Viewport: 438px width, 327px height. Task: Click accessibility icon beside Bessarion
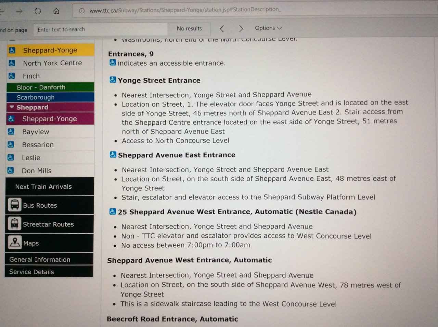click(x=11, y=145)
